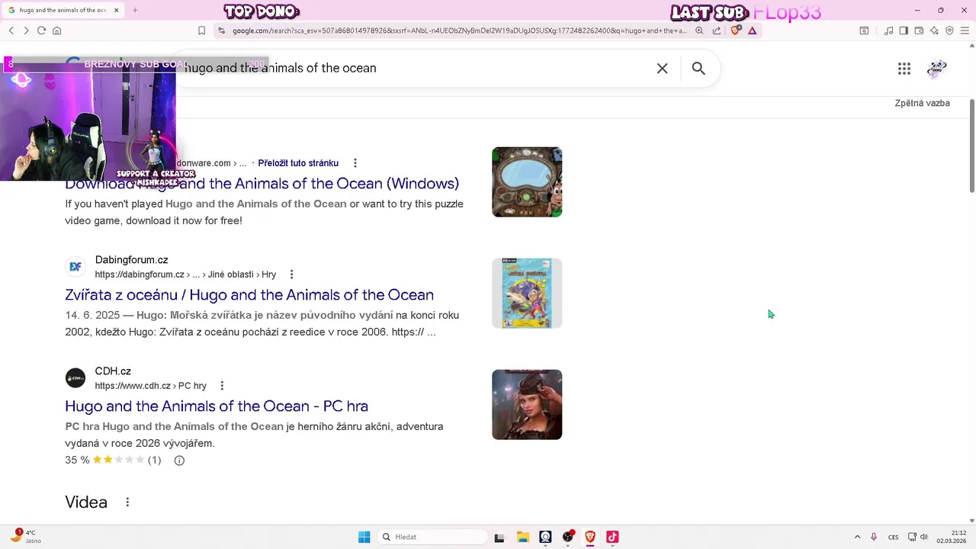Viewport: 976px width, 549px height.
Task: Click the submarine window game thumbnail
Action: [527, 182]
